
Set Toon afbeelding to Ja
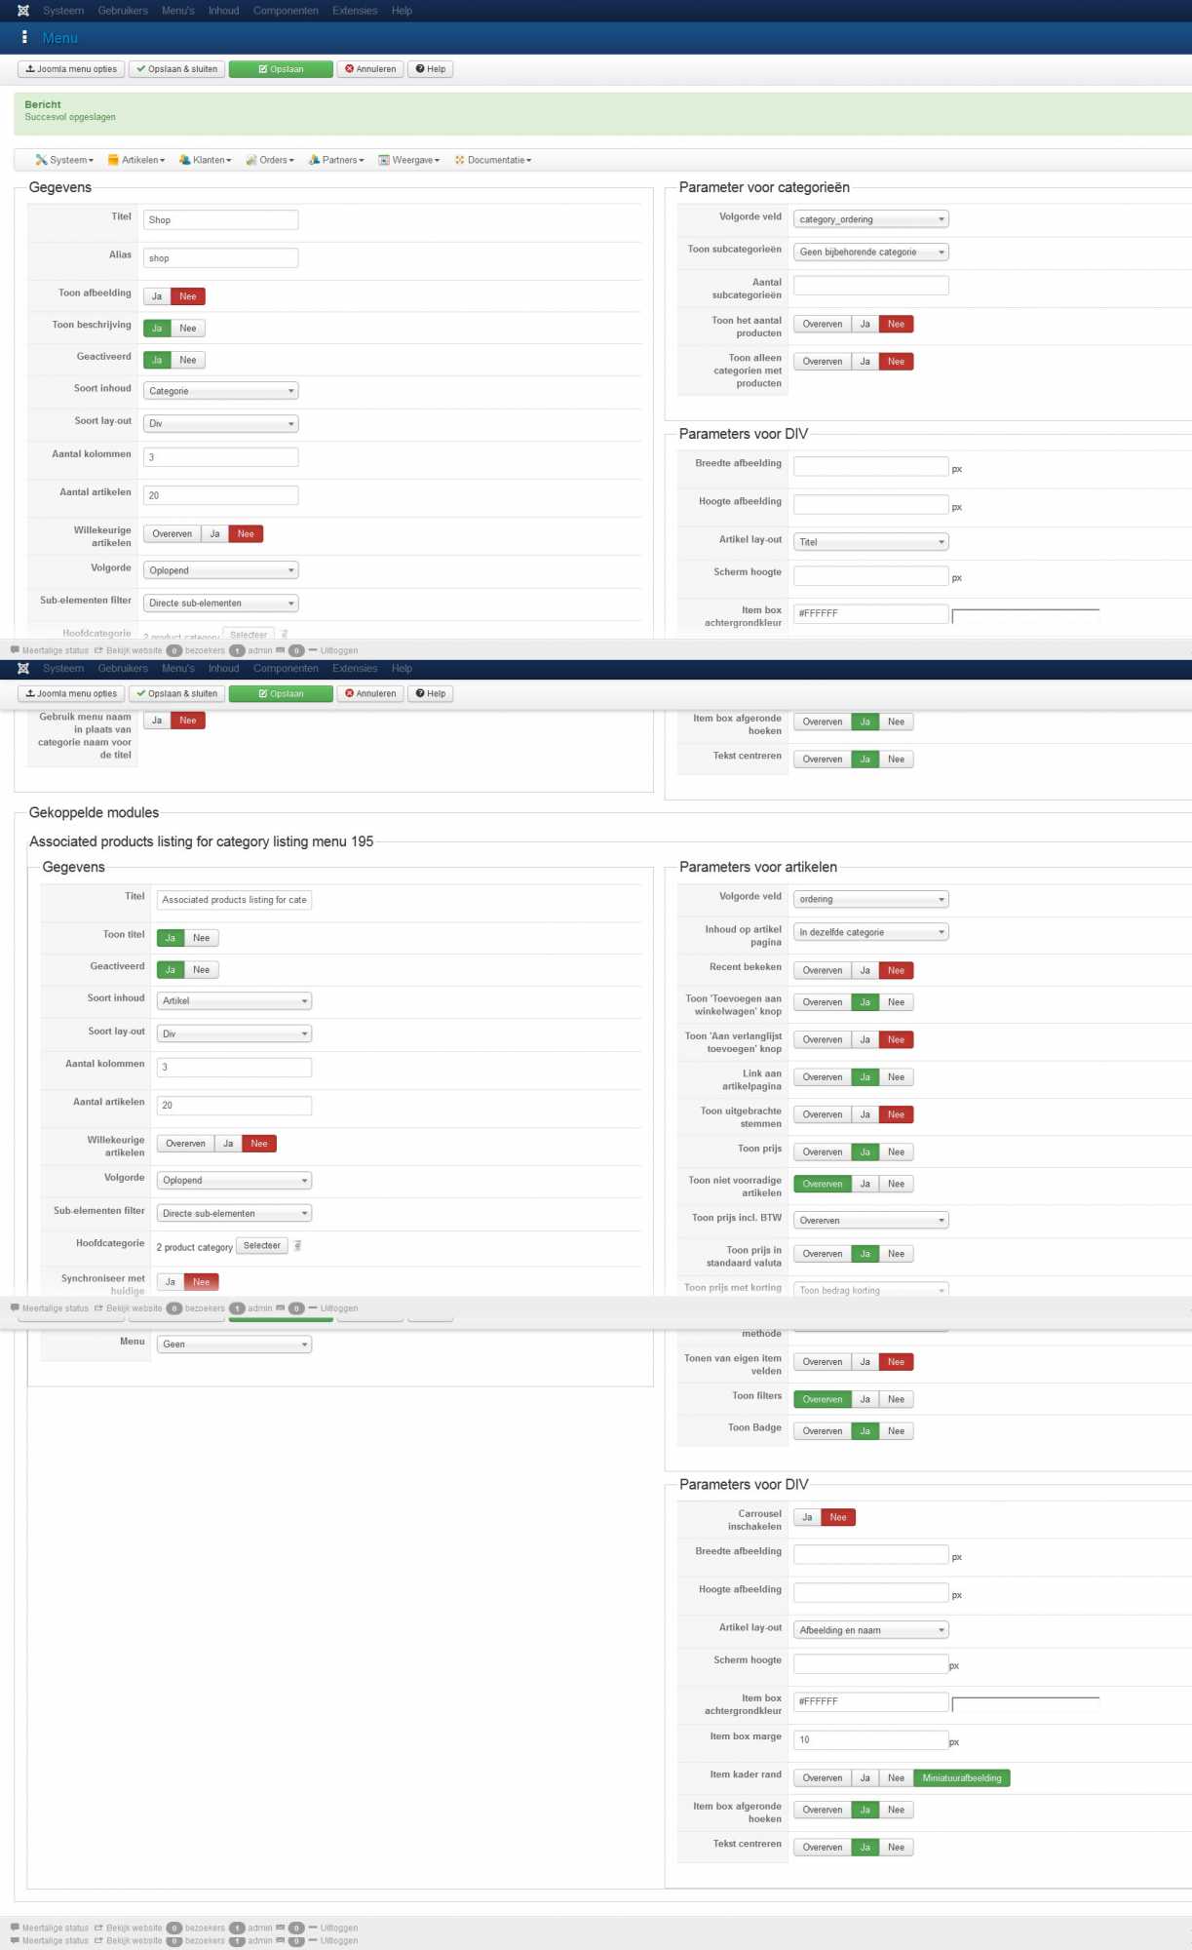pyautogui.click(x=157, y=296)
